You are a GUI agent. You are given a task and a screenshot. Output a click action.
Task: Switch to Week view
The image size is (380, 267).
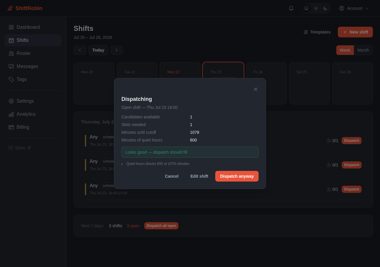click(x=345, y=50)
